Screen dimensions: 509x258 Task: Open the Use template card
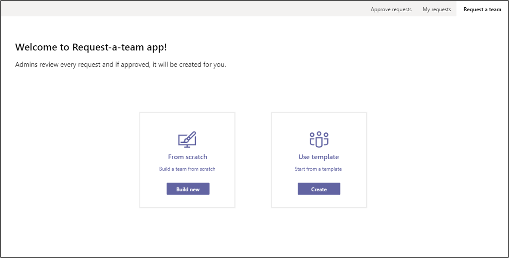coord(318,160)
